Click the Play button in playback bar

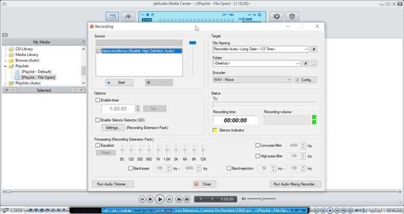coord(160,199)
